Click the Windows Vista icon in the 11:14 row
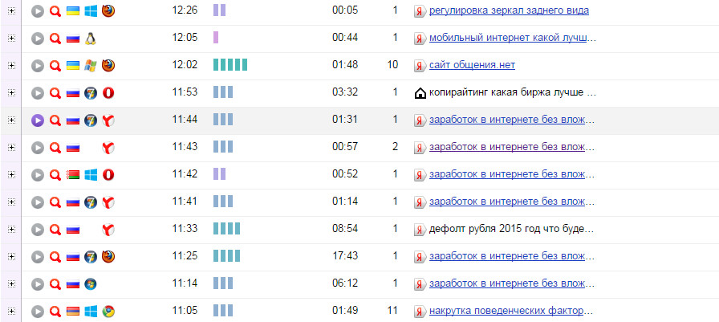 (91, 284)
